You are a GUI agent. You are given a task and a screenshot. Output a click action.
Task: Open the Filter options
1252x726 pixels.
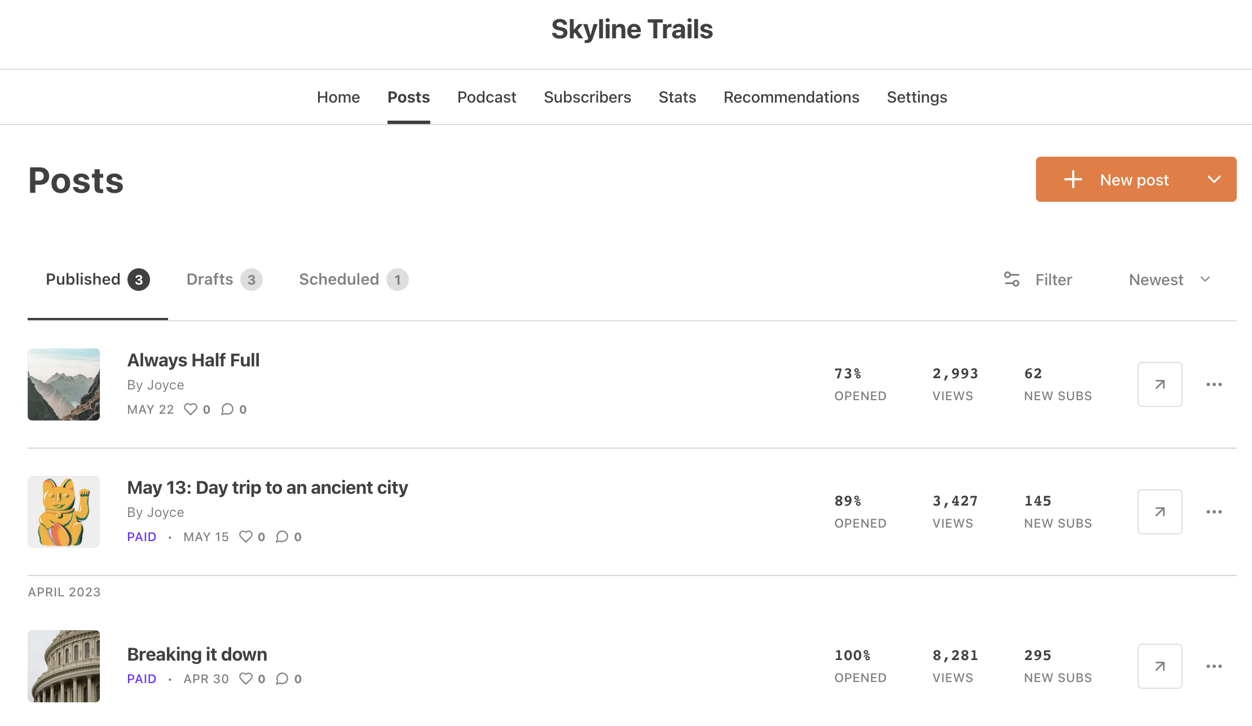(1038, 280)
